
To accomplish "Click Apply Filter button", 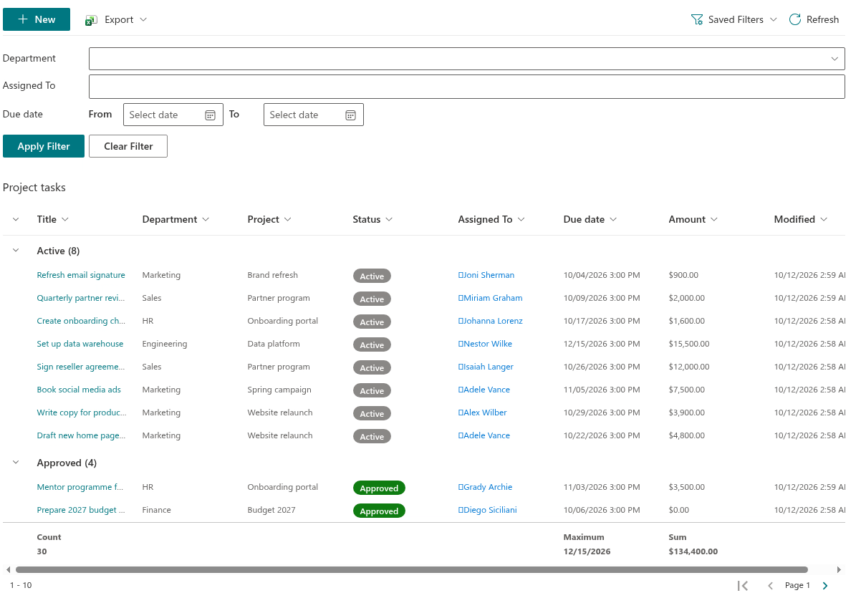I will [x=44, y=146].
